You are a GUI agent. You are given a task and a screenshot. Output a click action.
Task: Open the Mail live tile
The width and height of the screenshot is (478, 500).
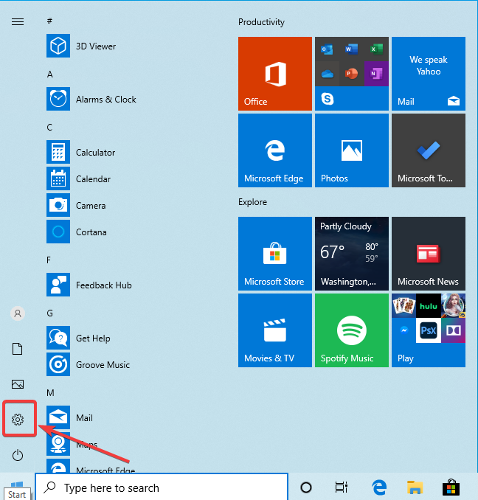429,74
